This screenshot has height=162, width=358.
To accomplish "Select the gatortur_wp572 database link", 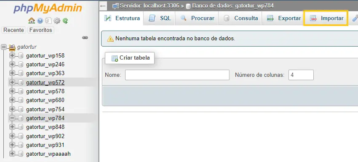I will pos(45,82).
